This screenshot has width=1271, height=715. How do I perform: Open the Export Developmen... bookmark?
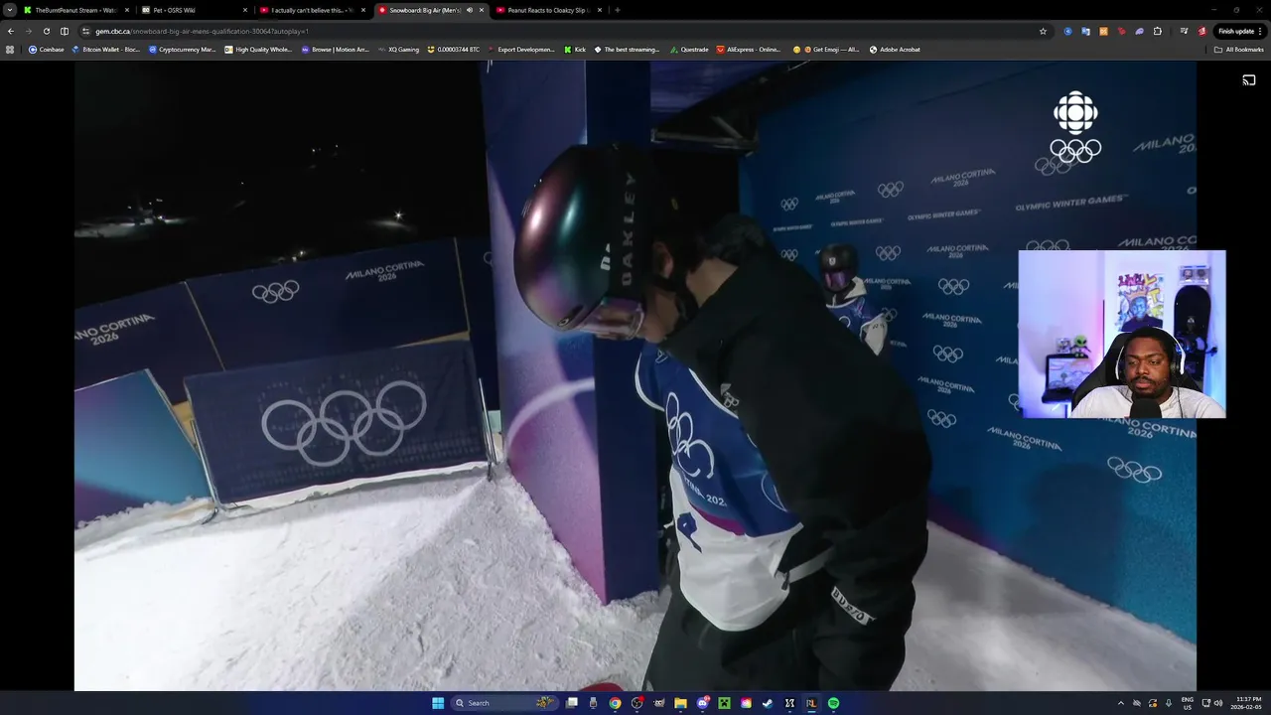pos(521,49)
